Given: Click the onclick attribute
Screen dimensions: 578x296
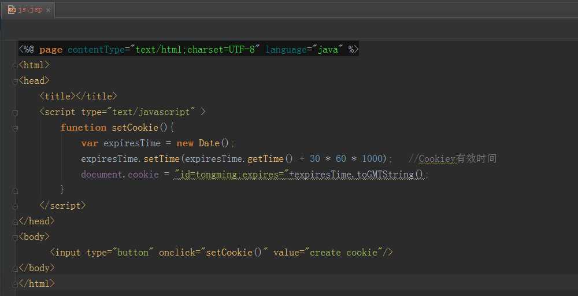Looking at the screenshot, I should pos(177,252).
